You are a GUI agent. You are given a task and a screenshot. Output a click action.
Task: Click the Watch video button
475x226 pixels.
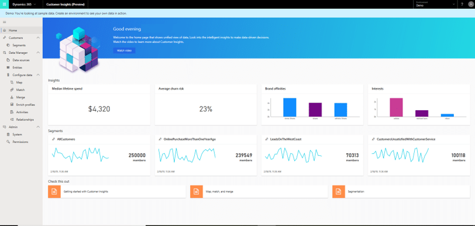[124, 51]
